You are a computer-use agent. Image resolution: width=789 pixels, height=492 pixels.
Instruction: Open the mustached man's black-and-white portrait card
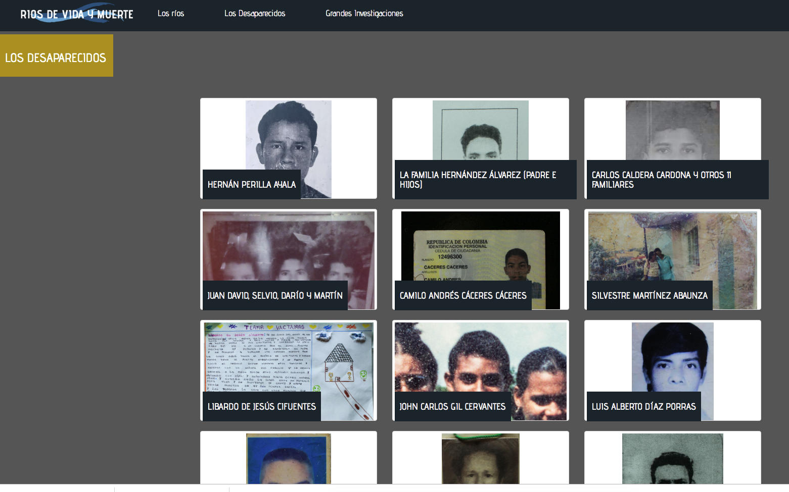(673, 458)
